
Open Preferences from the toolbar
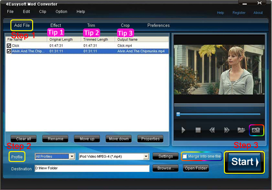coord(159,25)
